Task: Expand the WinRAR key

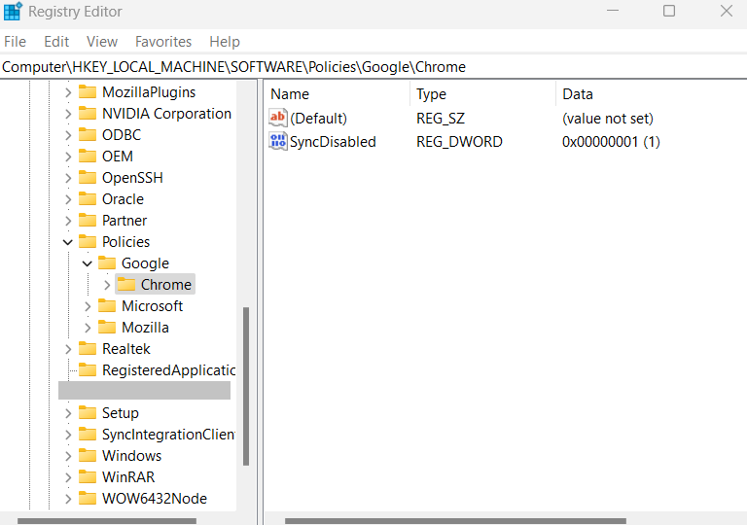Action: (x=68, y=477)
